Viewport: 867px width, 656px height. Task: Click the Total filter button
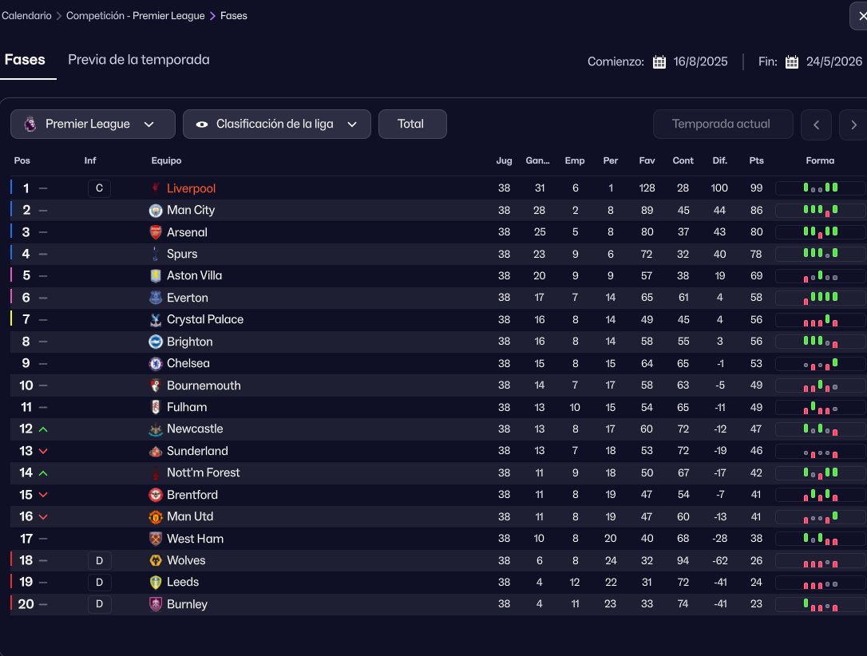pyautogui.click(x=411, y=124)
